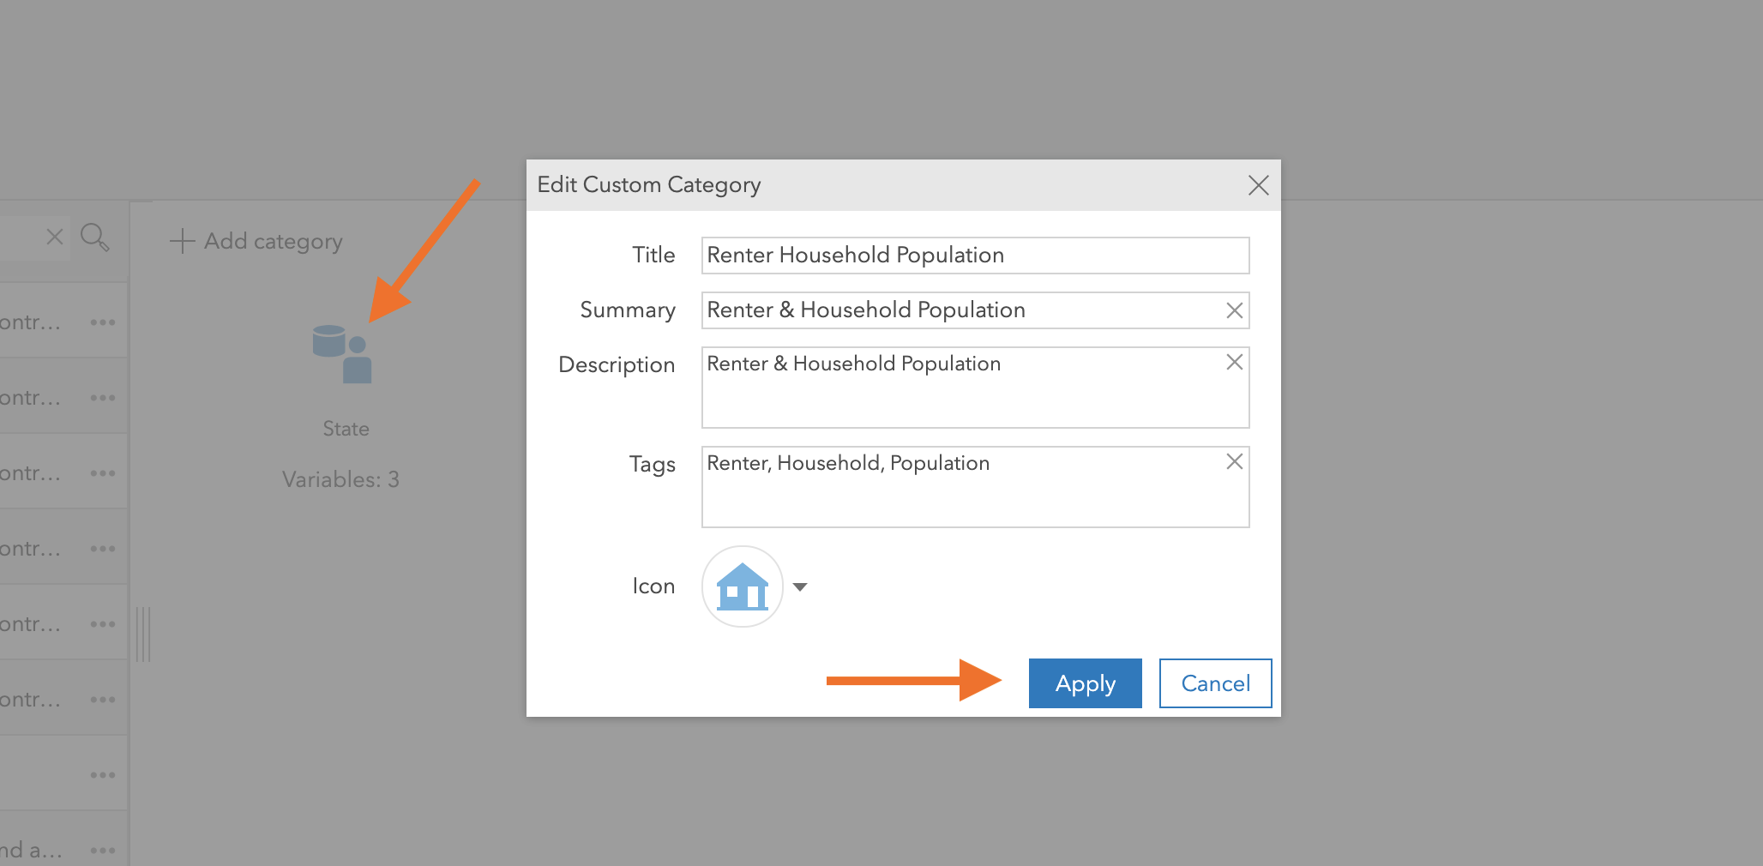This screenshot has width=1763, height=866.
Task: Clear the search box with X icon
Action: click(55, 237)
